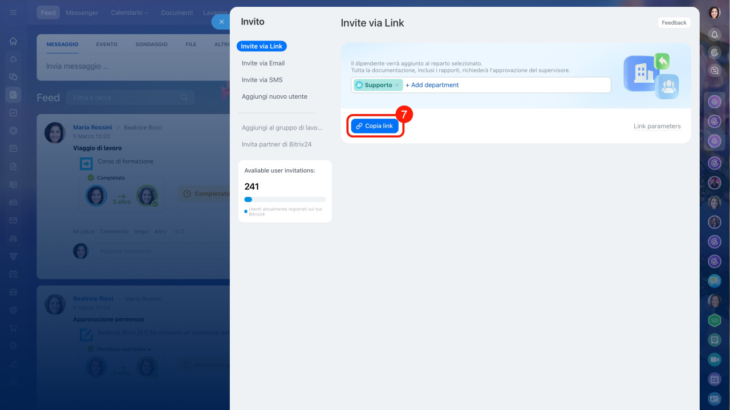The width and height of the screenshot is (730, 410).
Task: Open the hamburger menu icon
Action: click(13, 13)
